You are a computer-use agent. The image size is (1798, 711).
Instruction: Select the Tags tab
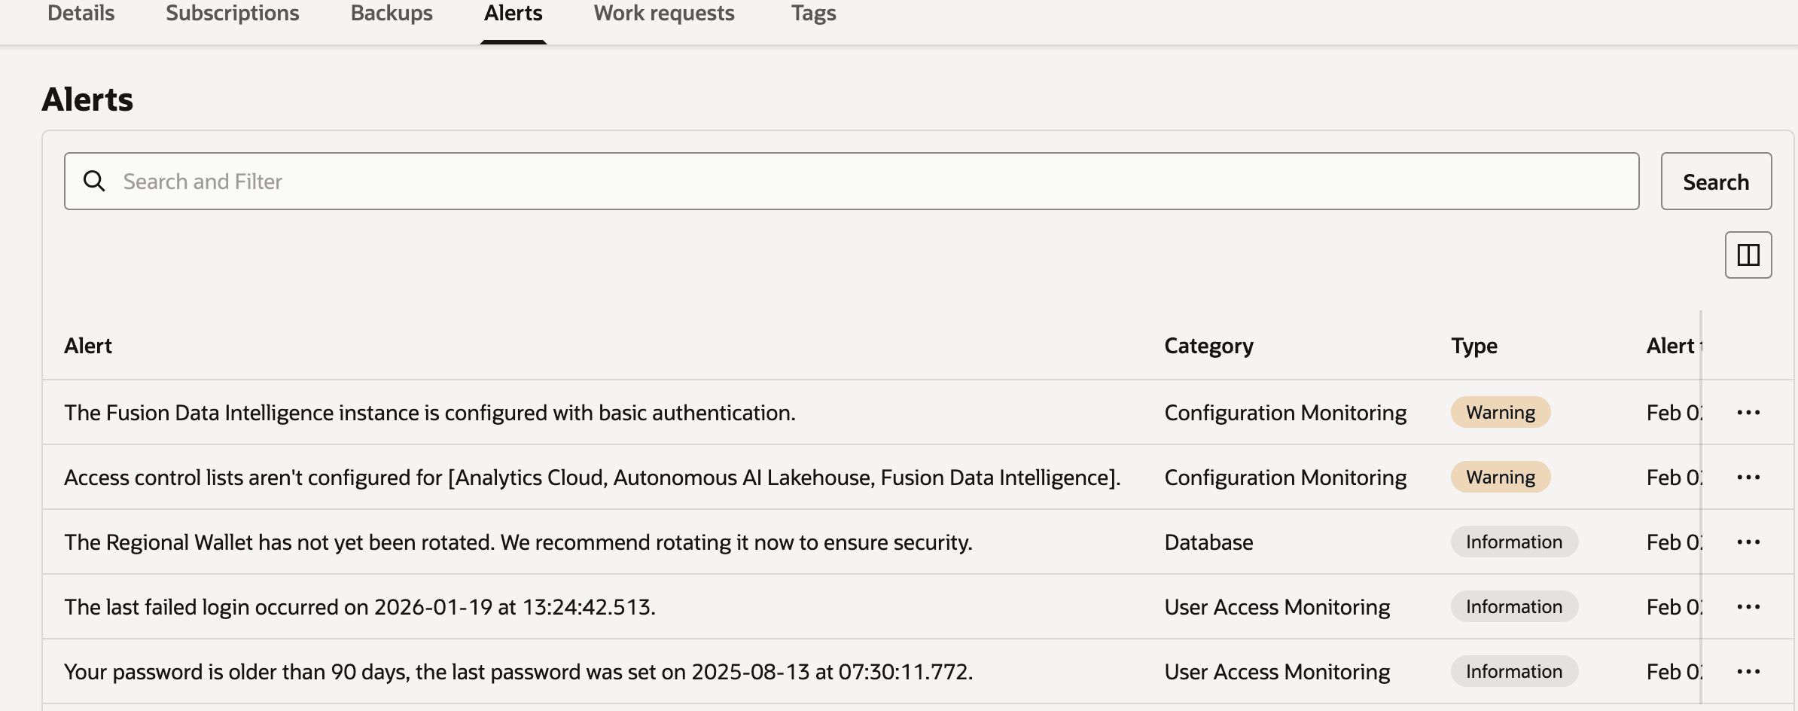[814, 13]
